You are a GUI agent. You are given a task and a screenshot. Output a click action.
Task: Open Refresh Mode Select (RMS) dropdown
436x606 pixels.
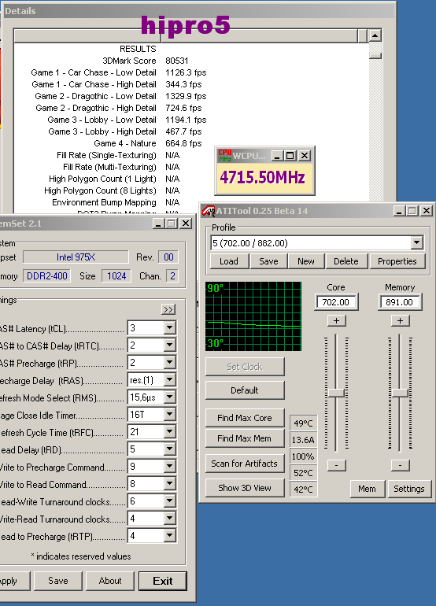pos(169,397)
